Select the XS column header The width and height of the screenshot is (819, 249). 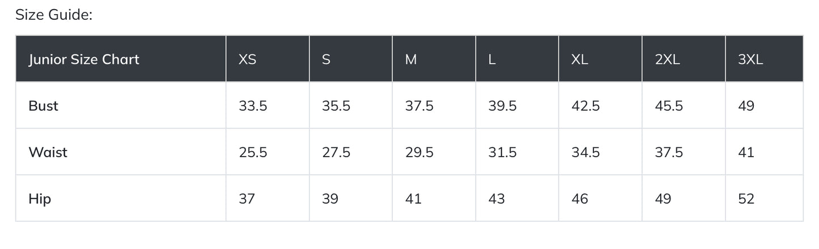(247, 59)
